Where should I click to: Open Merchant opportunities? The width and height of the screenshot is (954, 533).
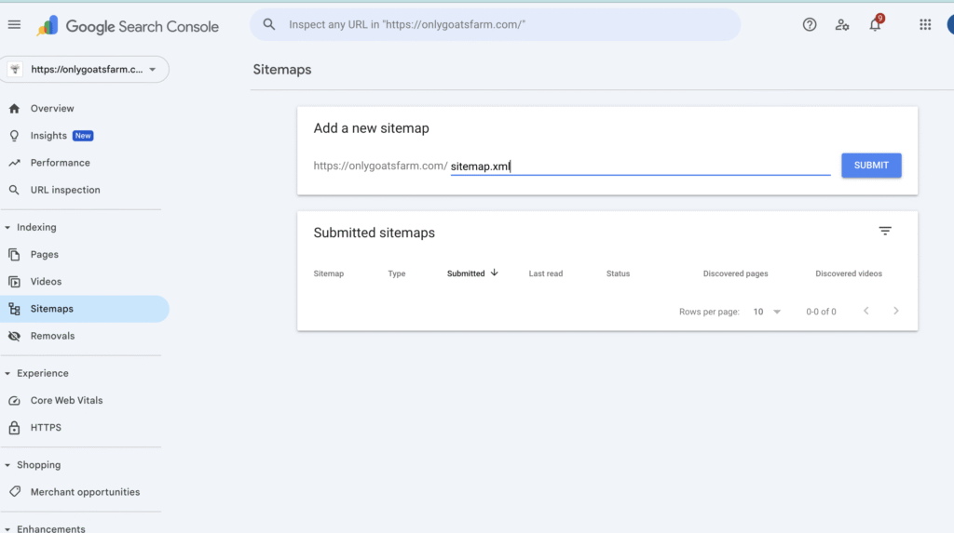85,492
